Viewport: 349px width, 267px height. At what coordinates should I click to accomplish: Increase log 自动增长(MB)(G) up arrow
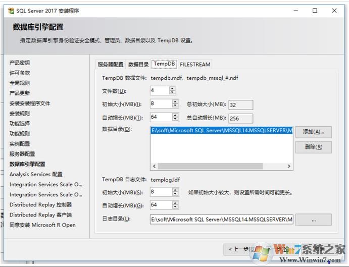click(x=175, y=203)
